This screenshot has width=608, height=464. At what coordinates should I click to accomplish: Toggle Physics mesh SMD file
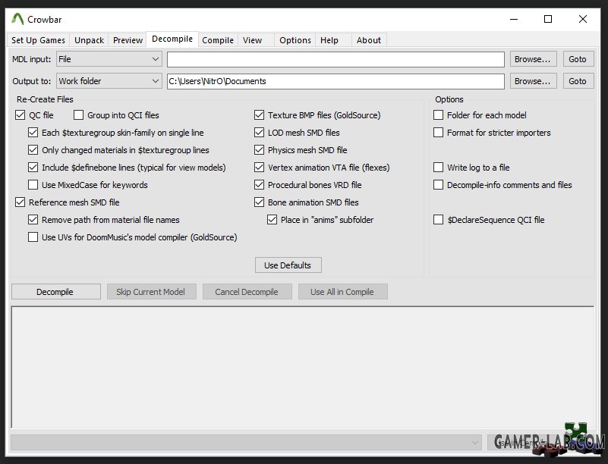pos(259,150)
